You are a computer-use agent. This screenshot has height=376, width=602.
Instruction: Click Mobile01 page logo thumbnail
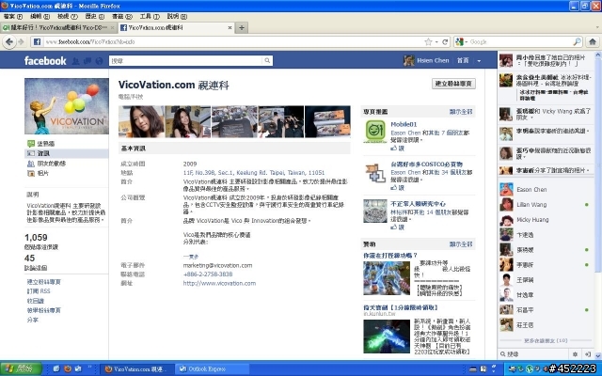click(x=375, y=132)
